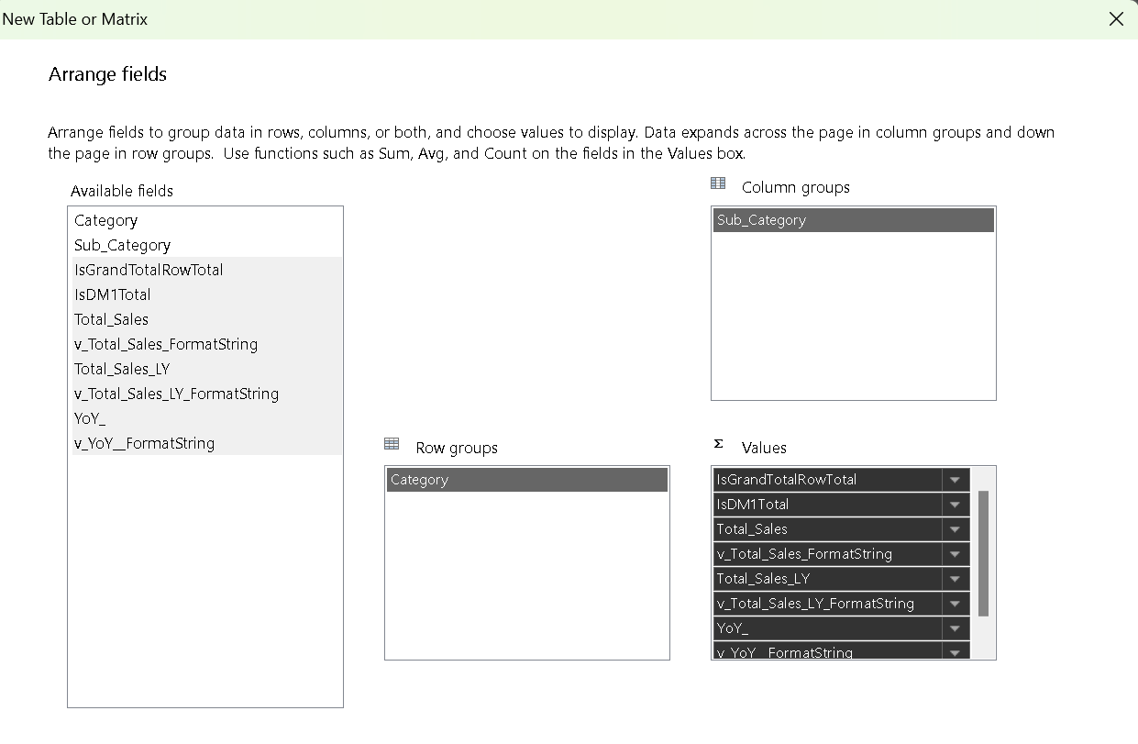
Task: Select Total_Sales_LY in Available fields
Action: 123,370
